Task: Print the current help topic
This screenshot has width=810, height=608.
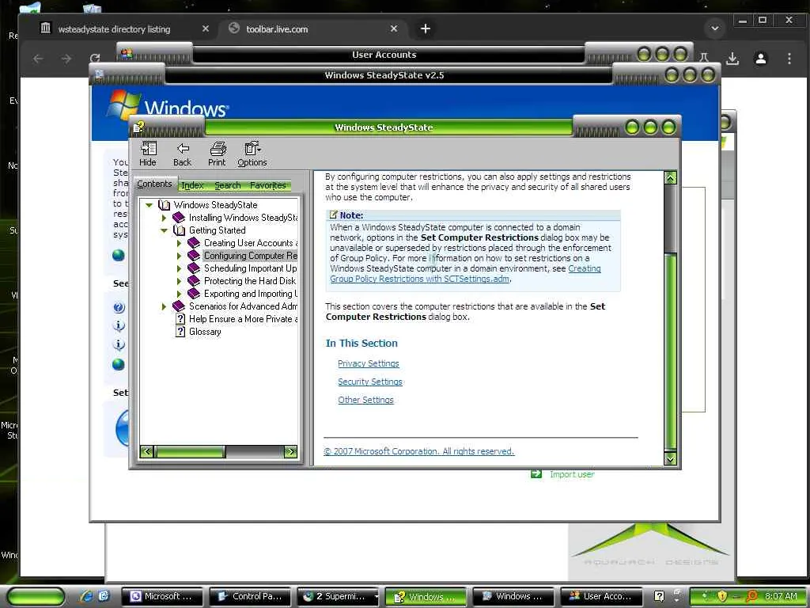Action: tap(217, 154)
